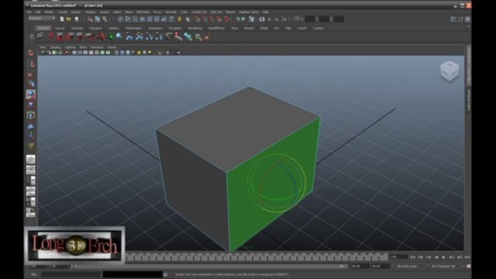This screenshot has width=496, height=279.
Task: Click the blue sphere shelf icon
Action: click(120, 37)
